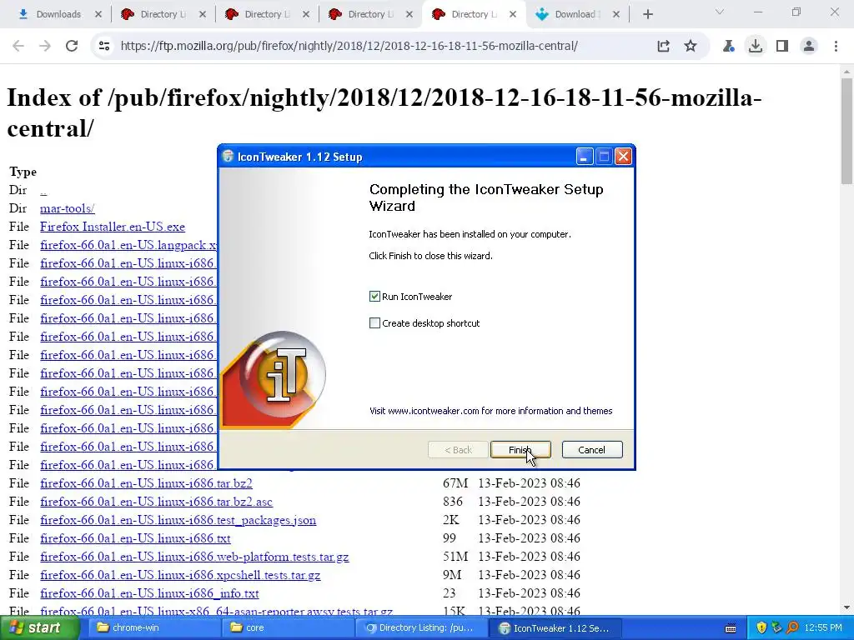Screen dimensions: 854x640
Task: Click the on-screen keyboard tray icon
Action: 731,628
